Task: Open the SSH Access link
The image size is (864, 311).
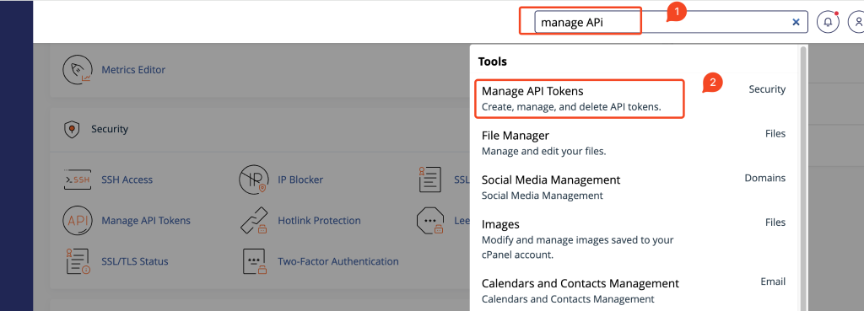Action: (127, 180)
